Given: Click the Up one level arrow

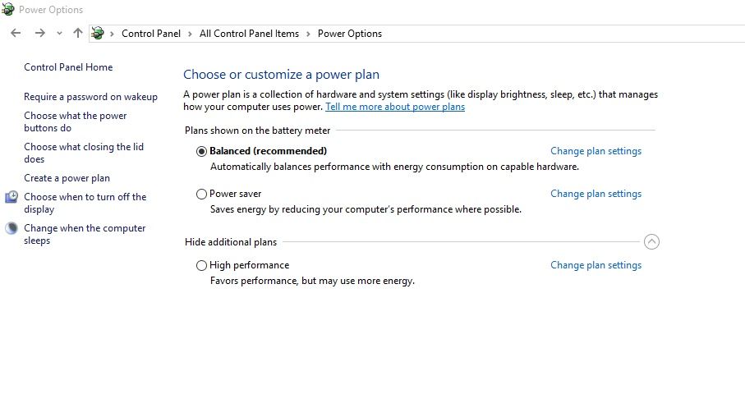Looking at the screenshot, I should point(78,34).
